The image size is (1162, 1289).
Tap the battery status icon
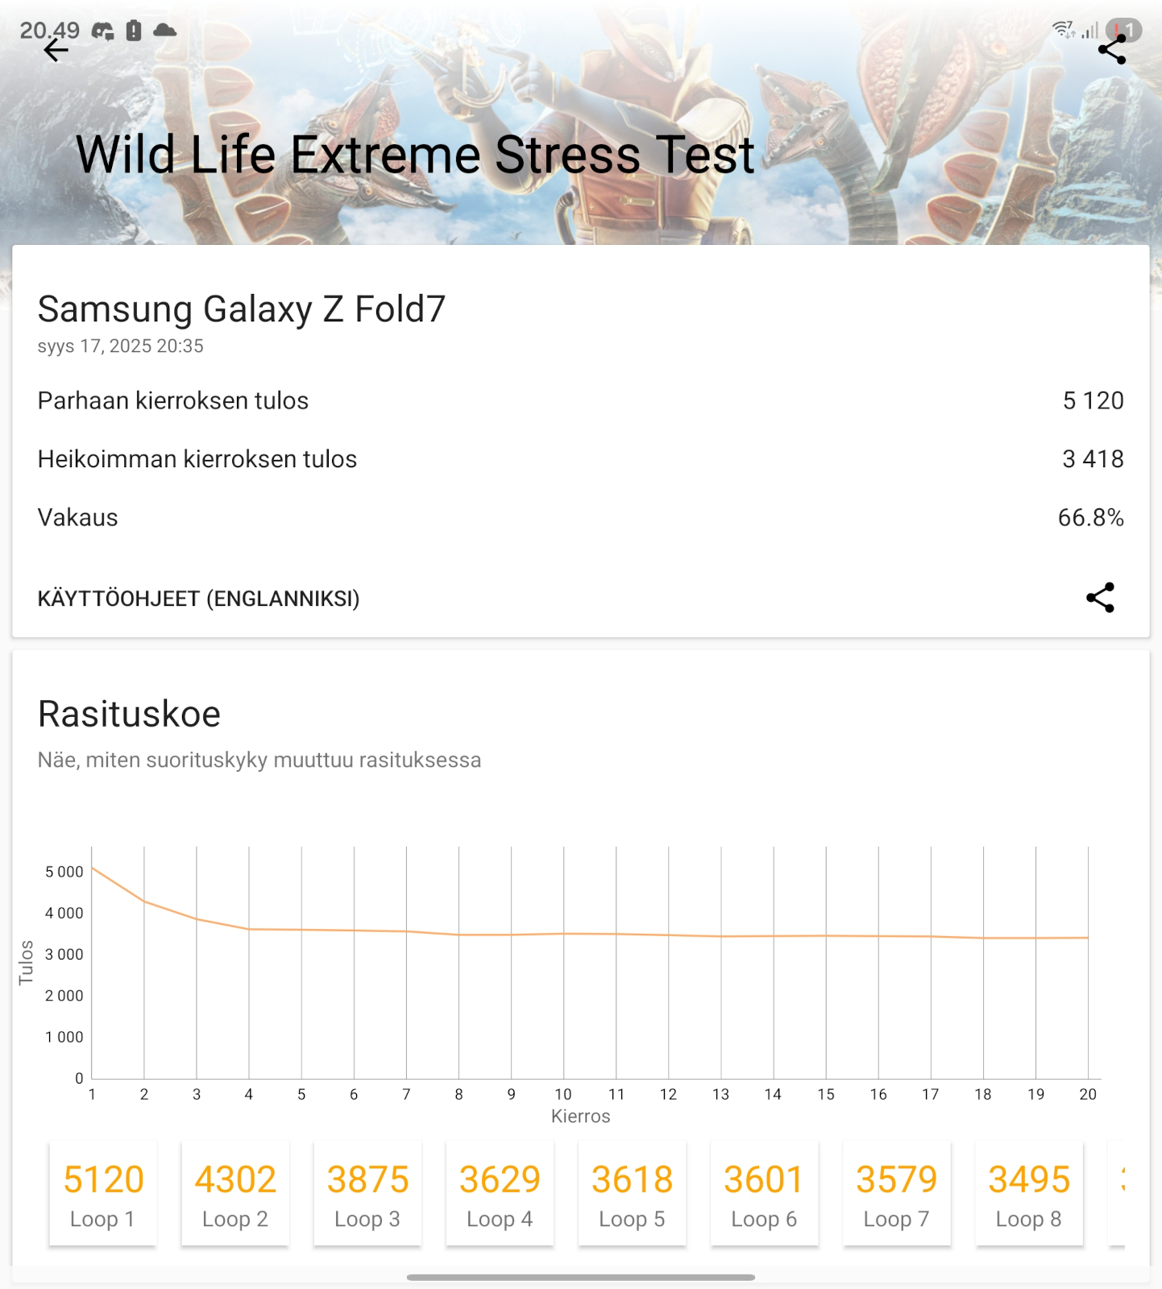[134, 31]
